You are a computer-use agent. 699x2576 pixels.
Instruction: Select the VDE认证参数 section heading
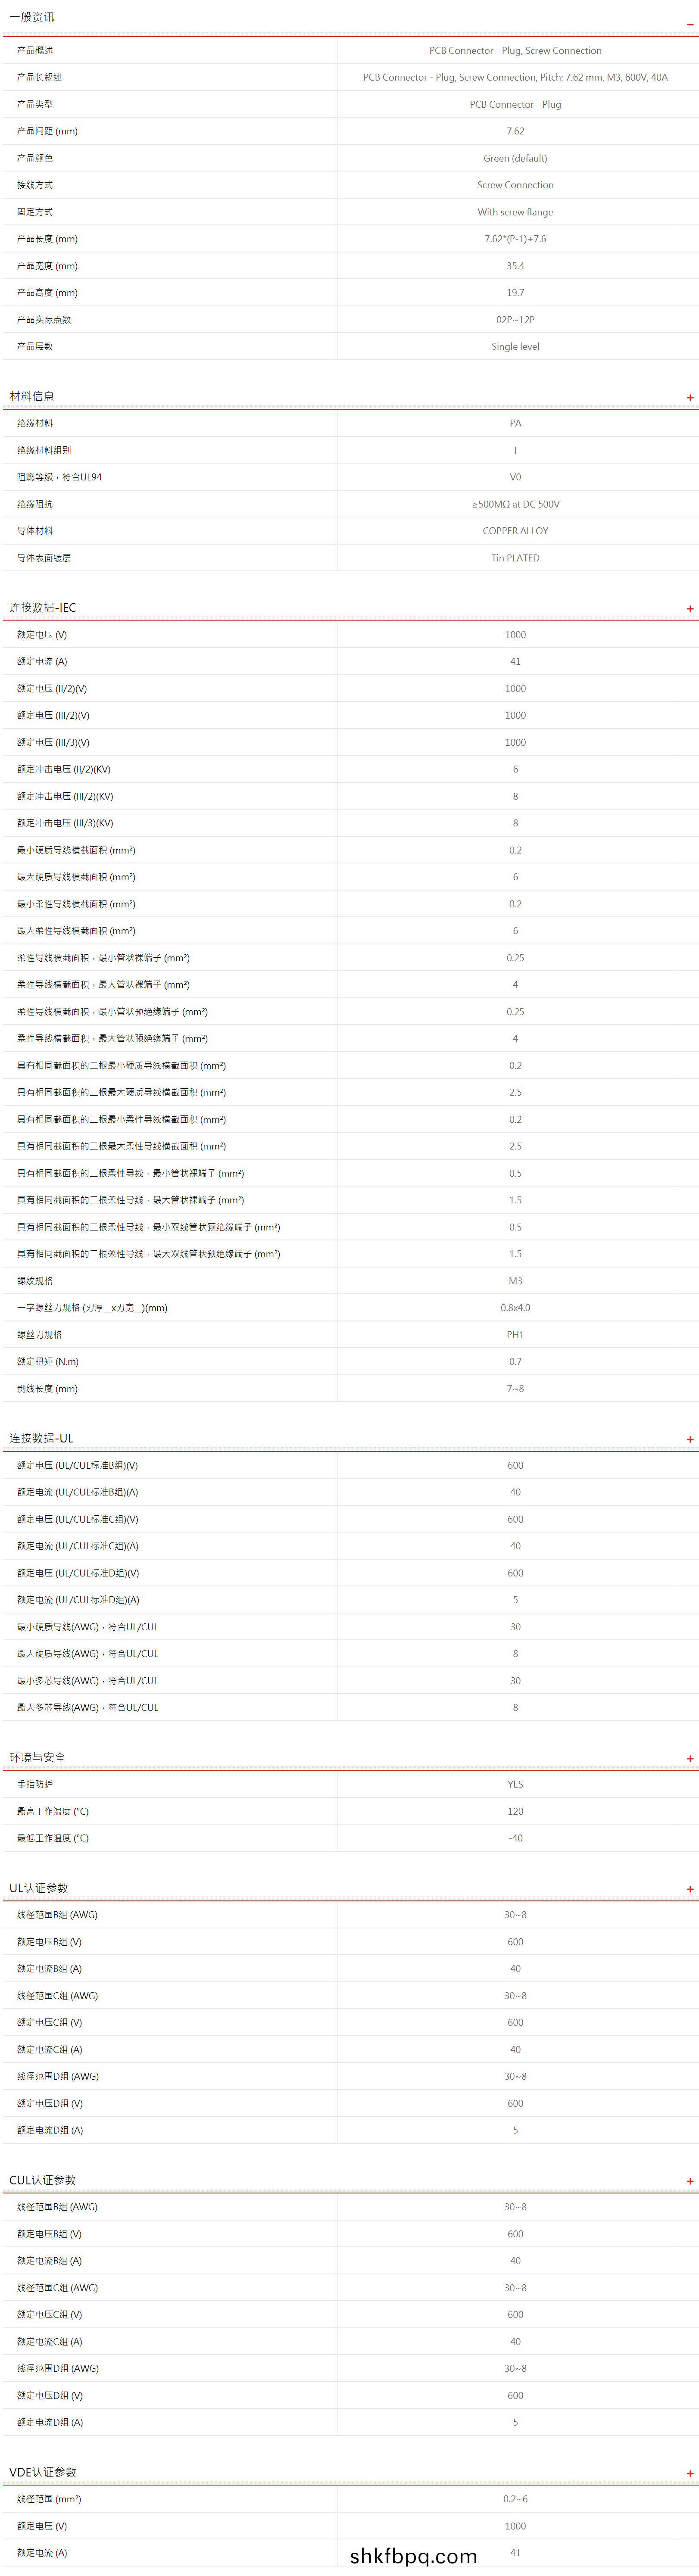(x=43, y=2473)
